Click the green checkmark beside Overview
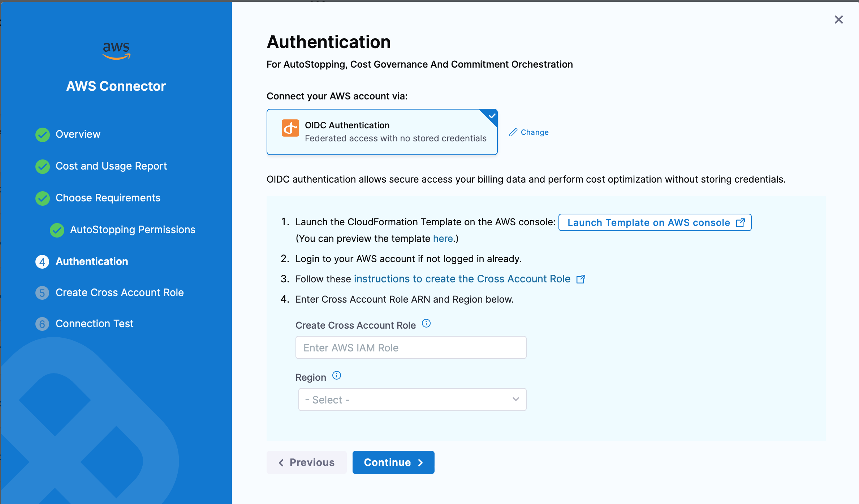 43,134
